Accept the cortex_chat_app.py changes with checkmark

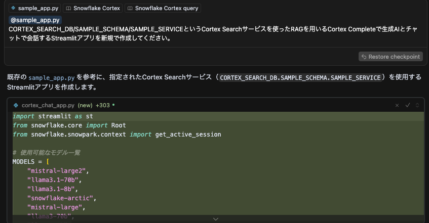[x=408, y=105]
